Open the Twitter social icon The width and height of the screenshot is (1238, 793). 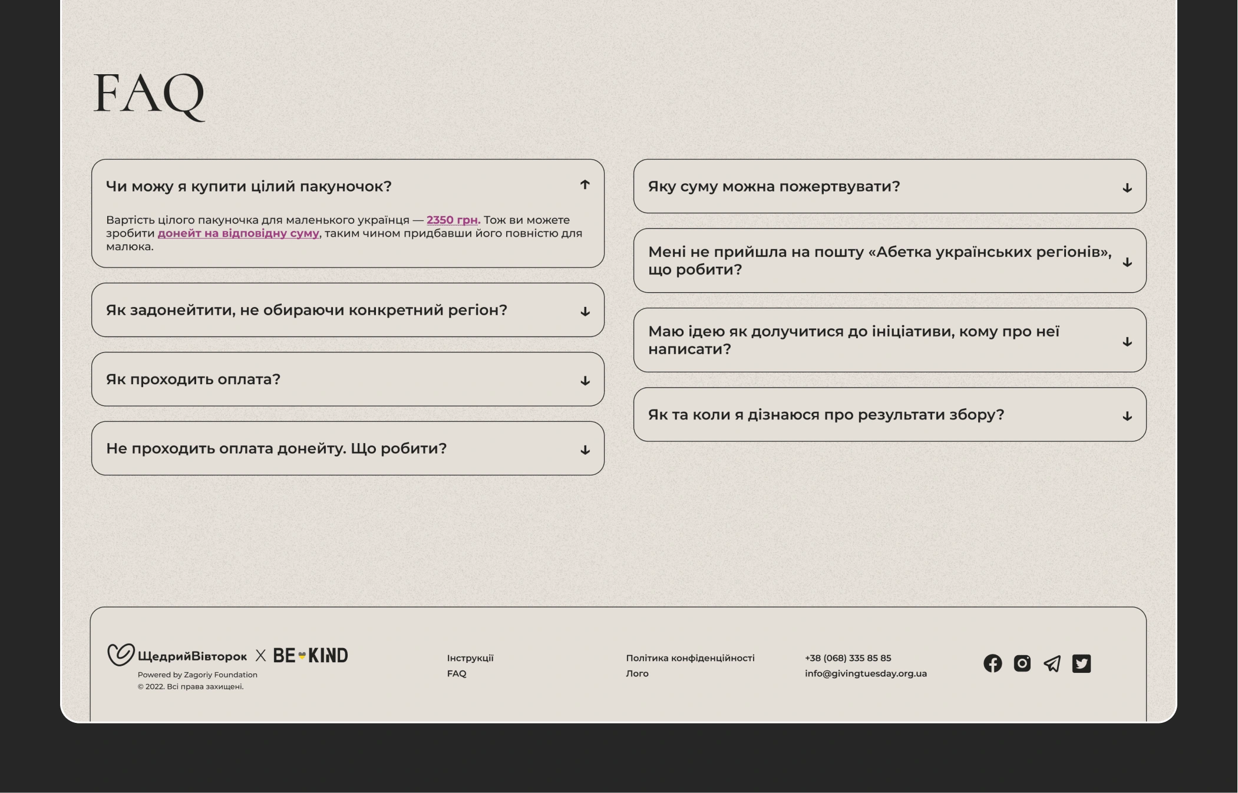(1081, 663)
